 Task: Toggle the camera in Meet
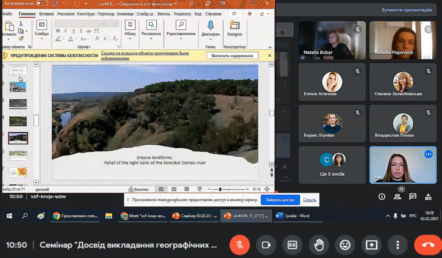tap(266, 245)
